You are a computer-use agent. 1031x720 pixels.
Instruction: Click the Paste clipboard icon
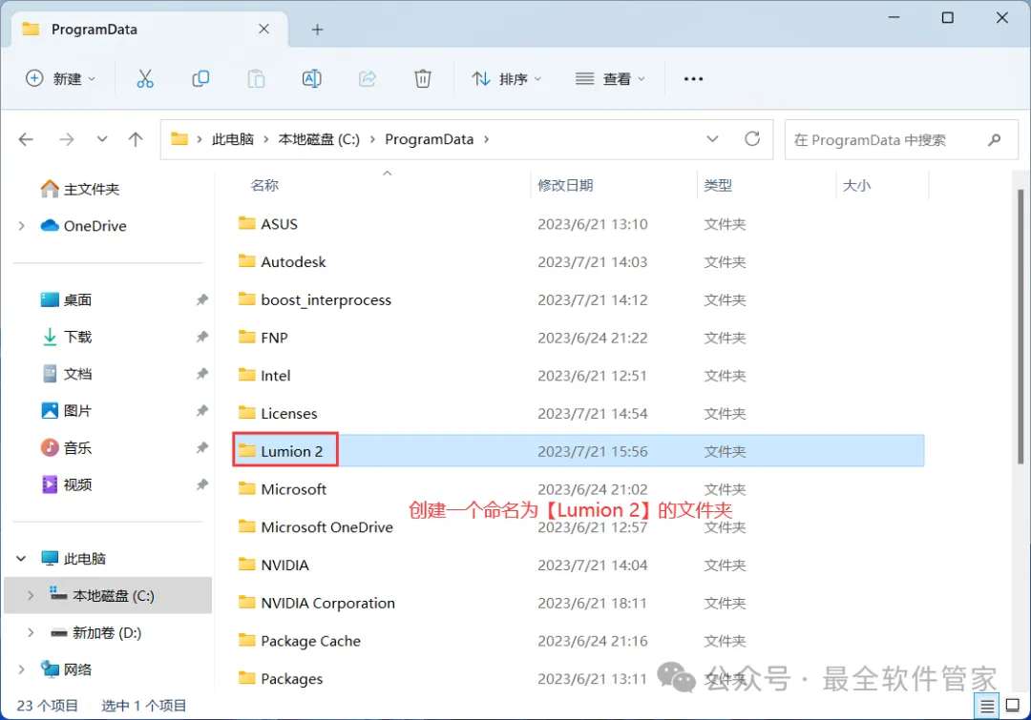pos(257,79)
